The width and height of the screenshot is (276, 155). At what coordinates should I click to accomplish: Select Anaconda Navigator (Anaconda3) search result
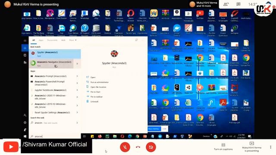(x=51, y=63)
